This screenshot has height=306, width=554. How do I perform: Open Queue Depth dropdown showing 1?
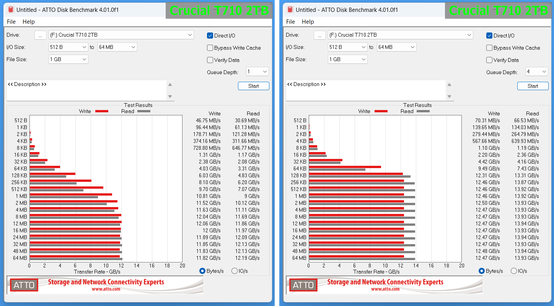pos(257,71)
